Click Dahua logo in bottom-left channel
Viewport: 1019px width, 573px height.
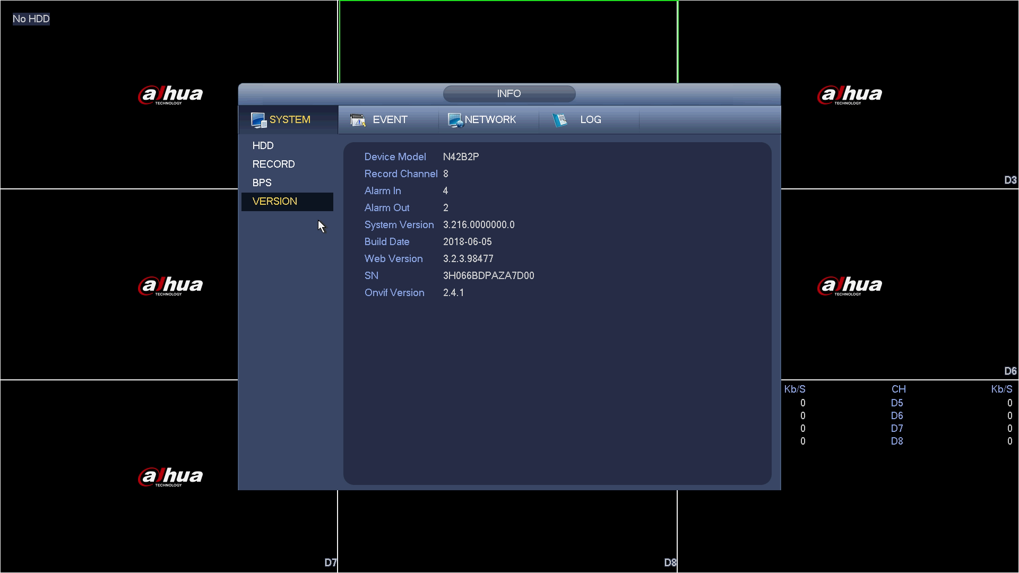pyautogui.click(x=170, y=477)
